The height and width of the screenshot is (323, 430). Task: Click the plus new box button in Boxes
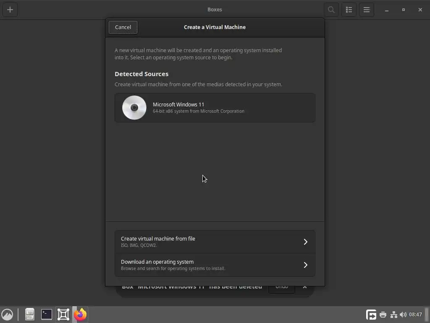pyautogui.click(x=10, y=10)
